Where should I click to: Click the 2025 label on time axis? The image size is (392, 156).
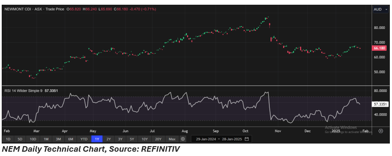point(336,131)
